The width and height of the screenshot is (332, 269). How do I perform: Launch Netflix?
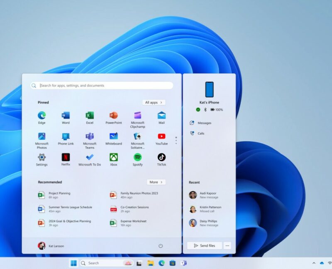pos(66,159)
